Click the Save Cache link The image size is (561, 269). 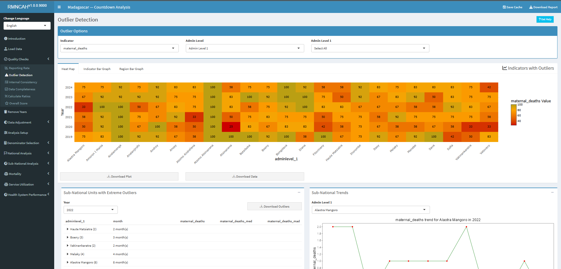tap(512, 7)
